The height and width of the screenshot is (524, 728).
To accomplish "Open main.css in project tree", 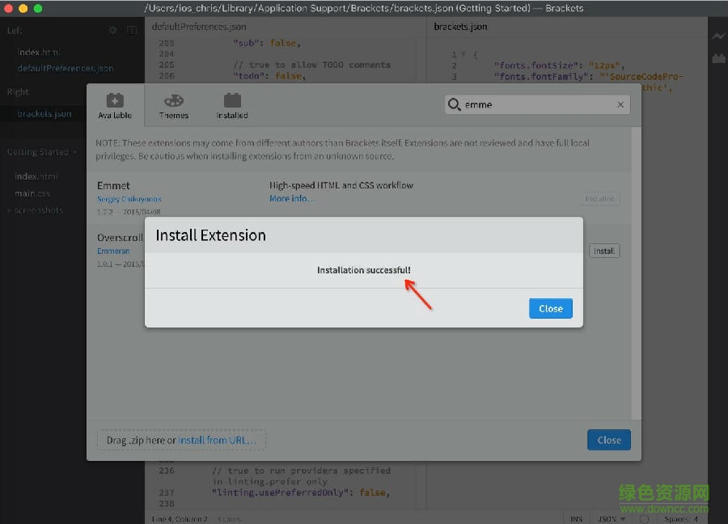I will pos(32,193).
